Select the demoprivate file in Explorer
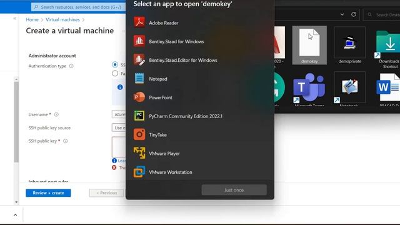The image size is (400, 225). 350,46
